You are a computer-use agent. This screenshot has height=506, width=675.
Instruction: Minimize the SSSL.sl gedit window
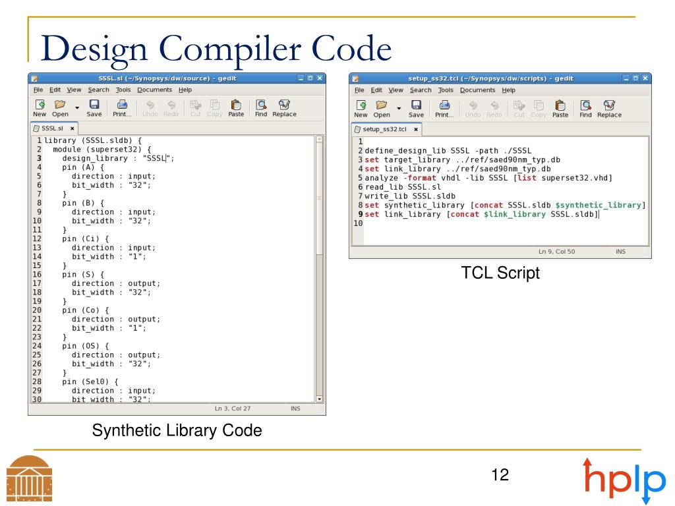coord(301,78)
